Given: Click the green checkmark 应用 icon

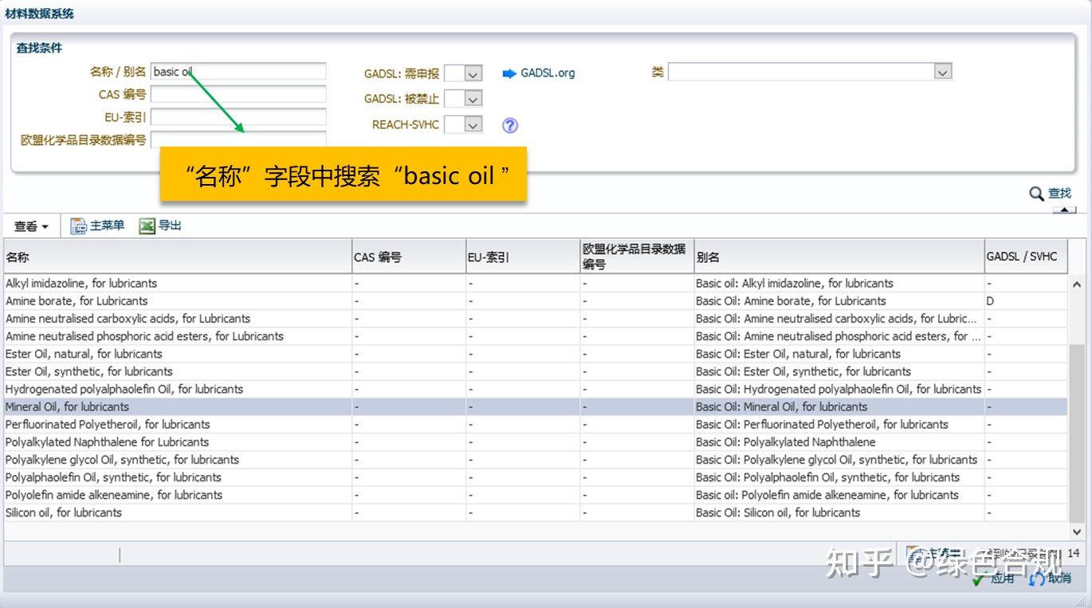Looking at the screenshot, I should pyautogui.click(x=980, y=580).
